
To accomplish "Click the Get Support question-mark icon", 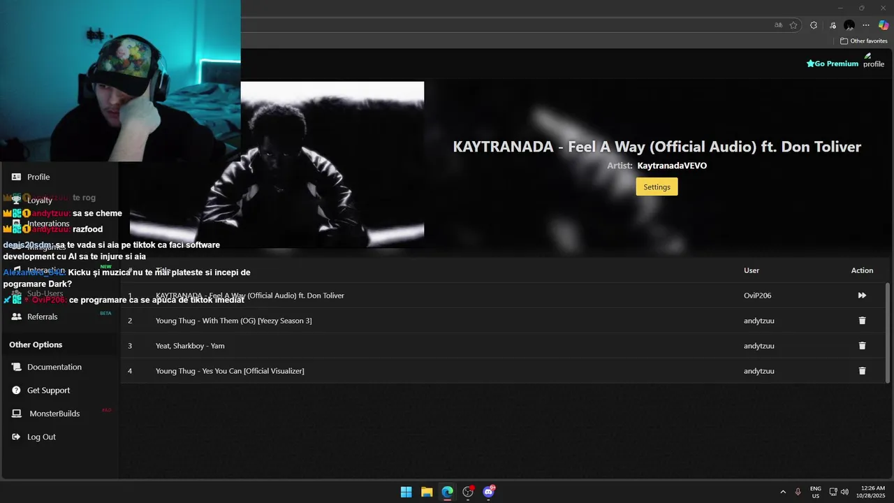I will 17,391.
